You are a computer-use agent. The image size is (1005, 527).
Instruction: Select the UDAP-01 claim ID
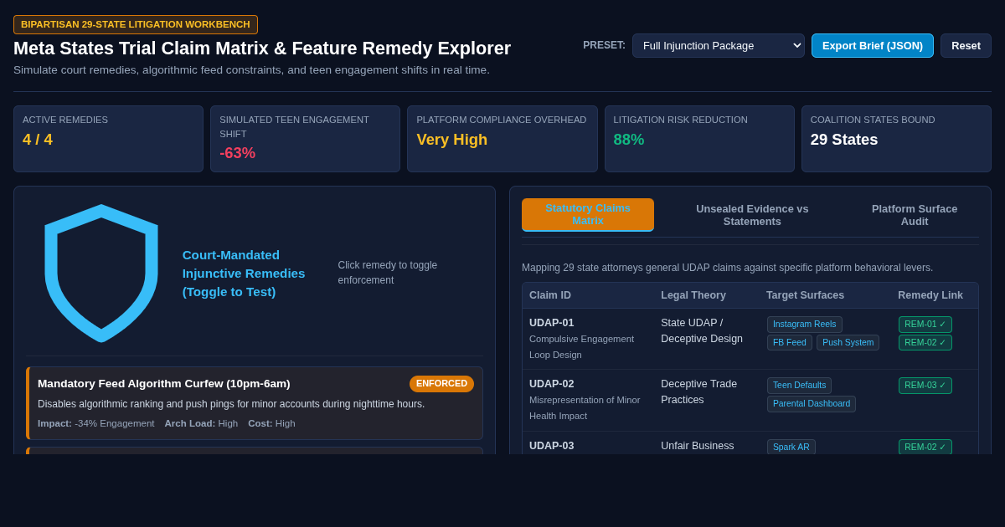pyautogui.click(x=552, y=323)
